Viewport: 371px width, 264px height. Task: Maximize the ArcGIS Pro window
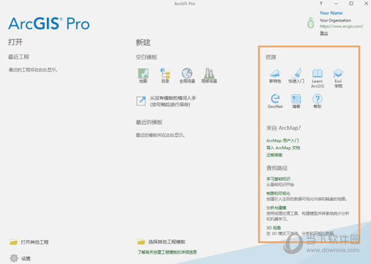[351, 3]
